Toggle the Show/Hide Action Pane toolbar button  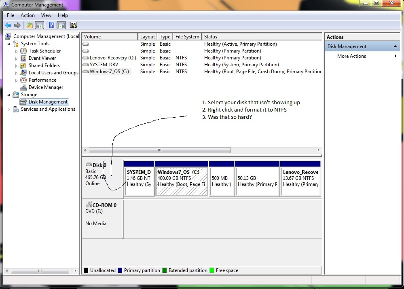pyautogui.click(x=61, y=25)
